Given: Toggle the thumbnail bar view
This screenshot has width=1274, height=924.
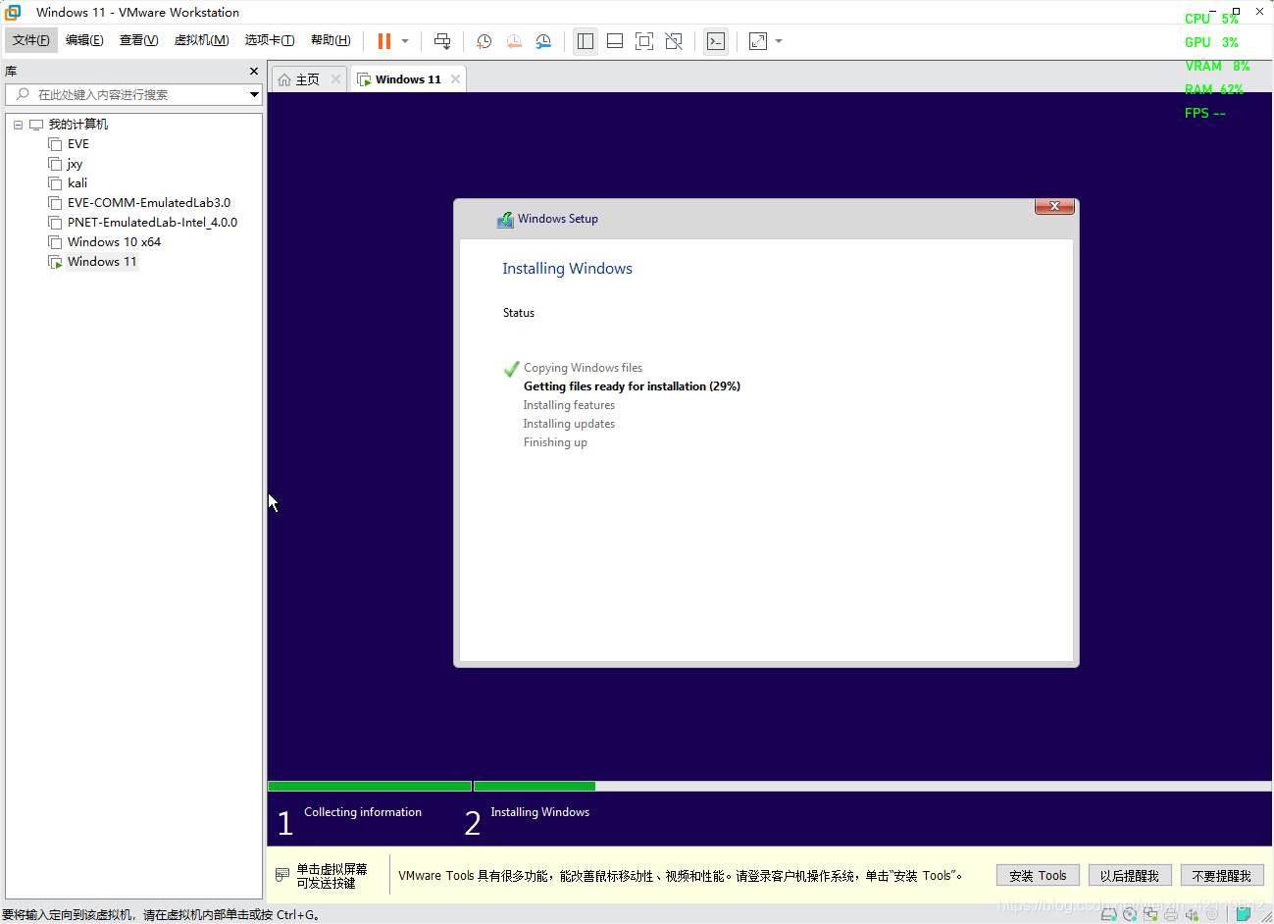Looking at the screenshot, I should [x=615, y=41].
